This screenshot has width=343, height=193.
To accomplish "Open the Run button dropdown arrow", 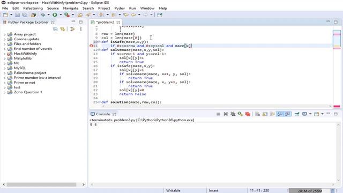I will pos(61,15).
